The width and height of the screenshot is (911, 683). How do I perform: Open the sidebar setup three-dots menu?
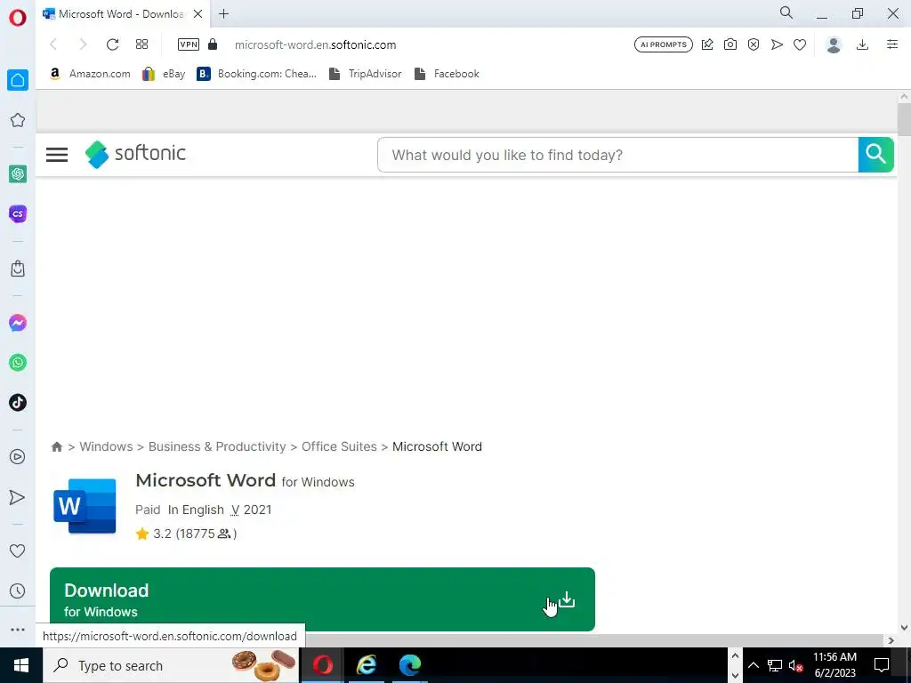pyautogui.click(x=18, y=630)
